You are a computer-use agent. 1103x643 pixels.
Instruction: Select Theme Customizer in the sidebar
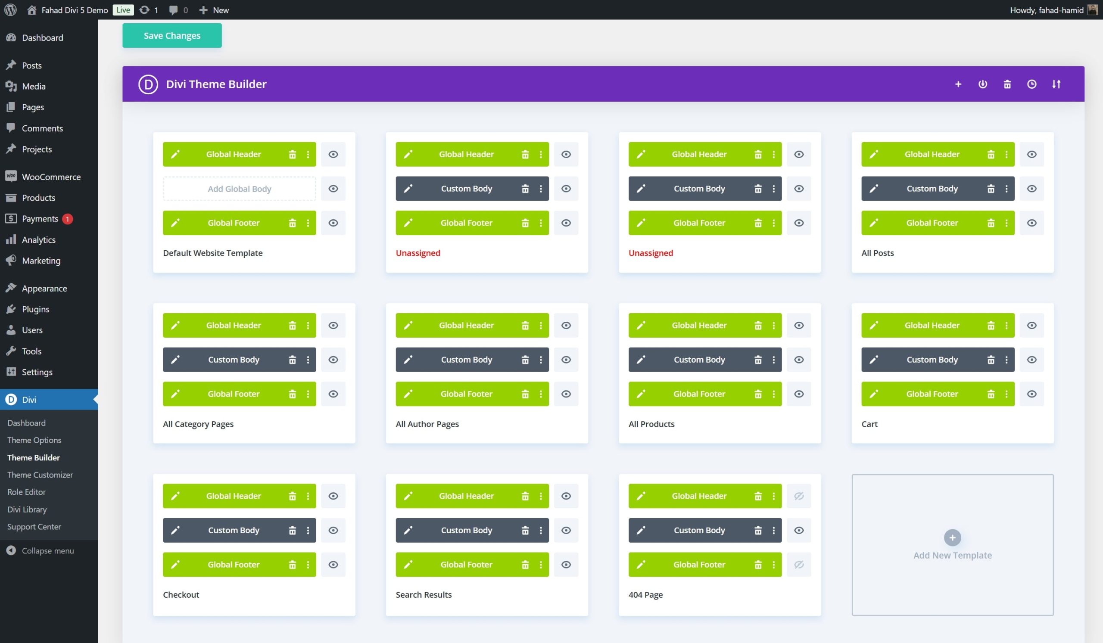pyautogui.click(x=40, y=475)
